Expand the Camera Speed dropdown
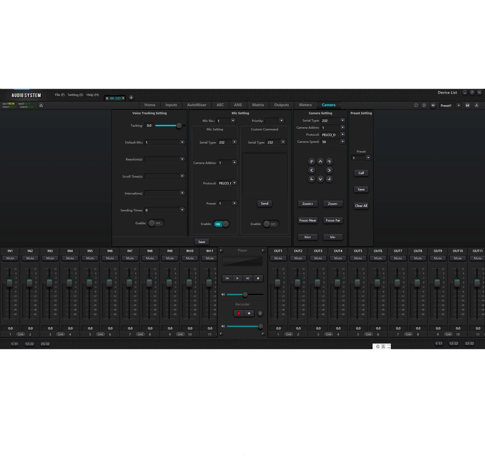485x474 pixels. 343,142
